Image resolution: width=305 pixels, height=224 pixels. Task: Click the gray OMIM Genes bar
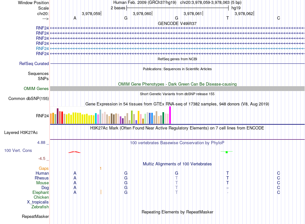tap(177, 89)
